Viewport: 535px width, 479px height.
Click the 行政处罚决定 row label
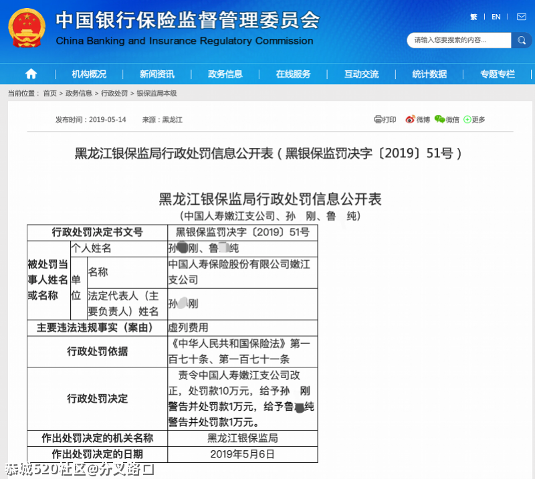tap(97, 399)
